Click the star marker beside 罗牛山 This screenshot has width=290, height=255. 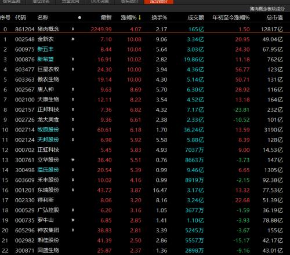pos(73,220)
